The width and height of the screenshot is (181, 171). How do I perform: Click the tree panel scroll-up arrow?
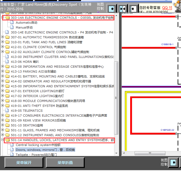116,15
